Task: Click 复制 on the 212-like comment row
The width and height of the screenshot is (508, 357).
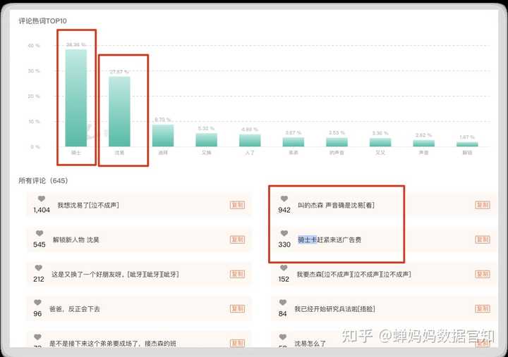Action: click(x=237, y=274)
